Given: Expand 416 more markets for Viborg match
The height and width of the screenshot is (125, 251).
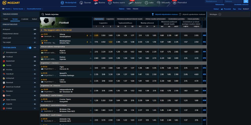Looking at the screenshot, I should [204, 35].
